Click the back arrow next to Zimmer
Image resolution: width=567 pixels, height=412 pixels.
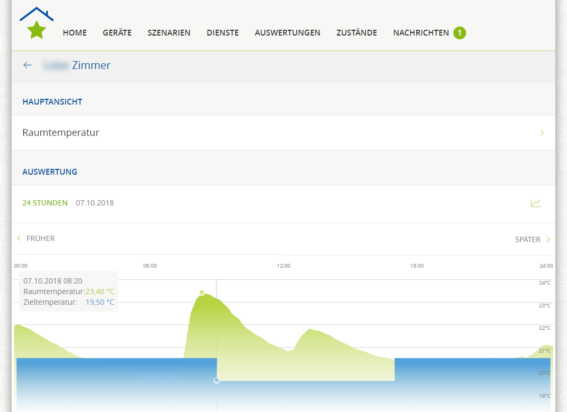coord(28,65)
